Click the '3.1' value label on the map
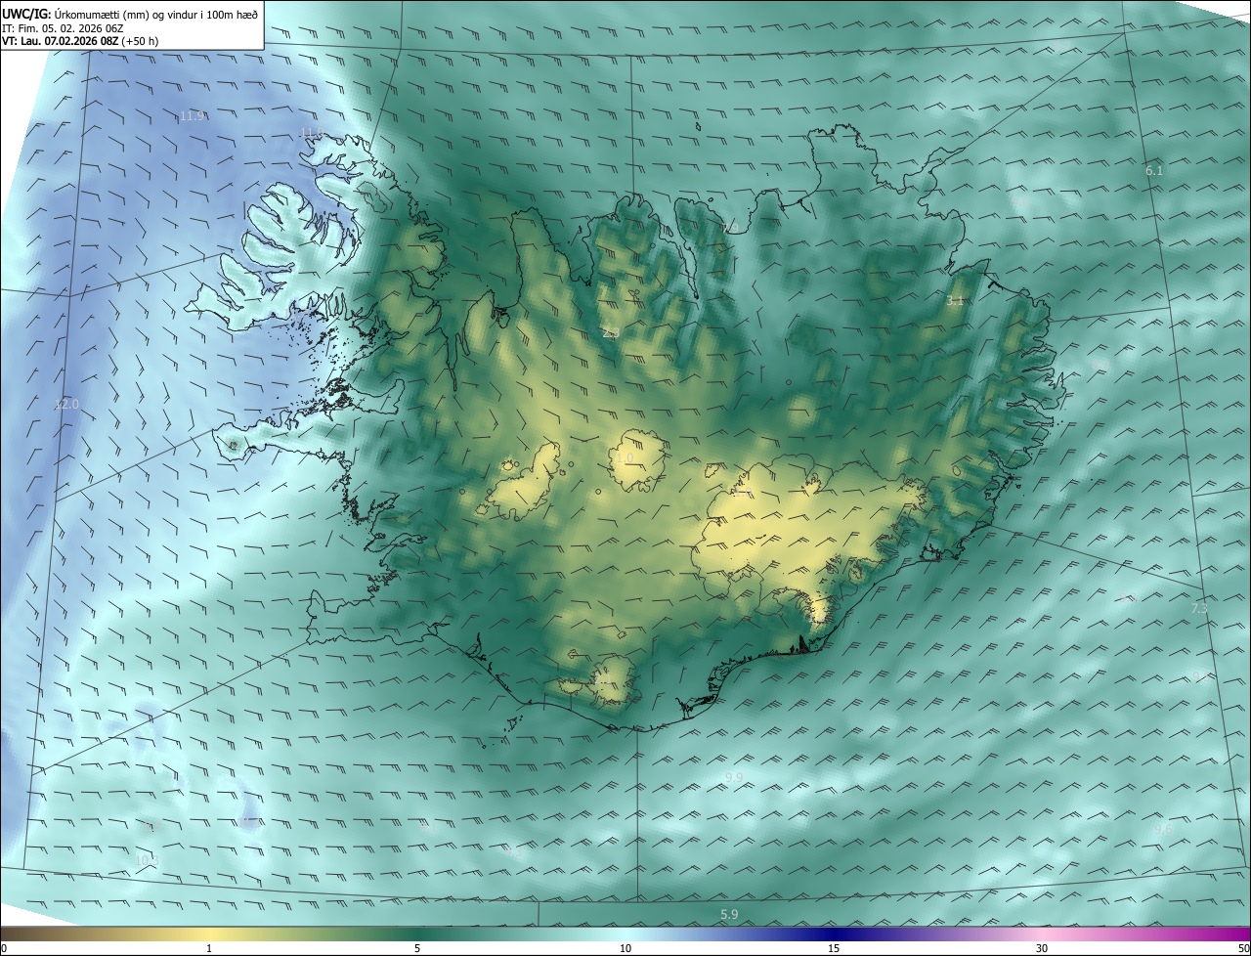 (x=955, y=301)
